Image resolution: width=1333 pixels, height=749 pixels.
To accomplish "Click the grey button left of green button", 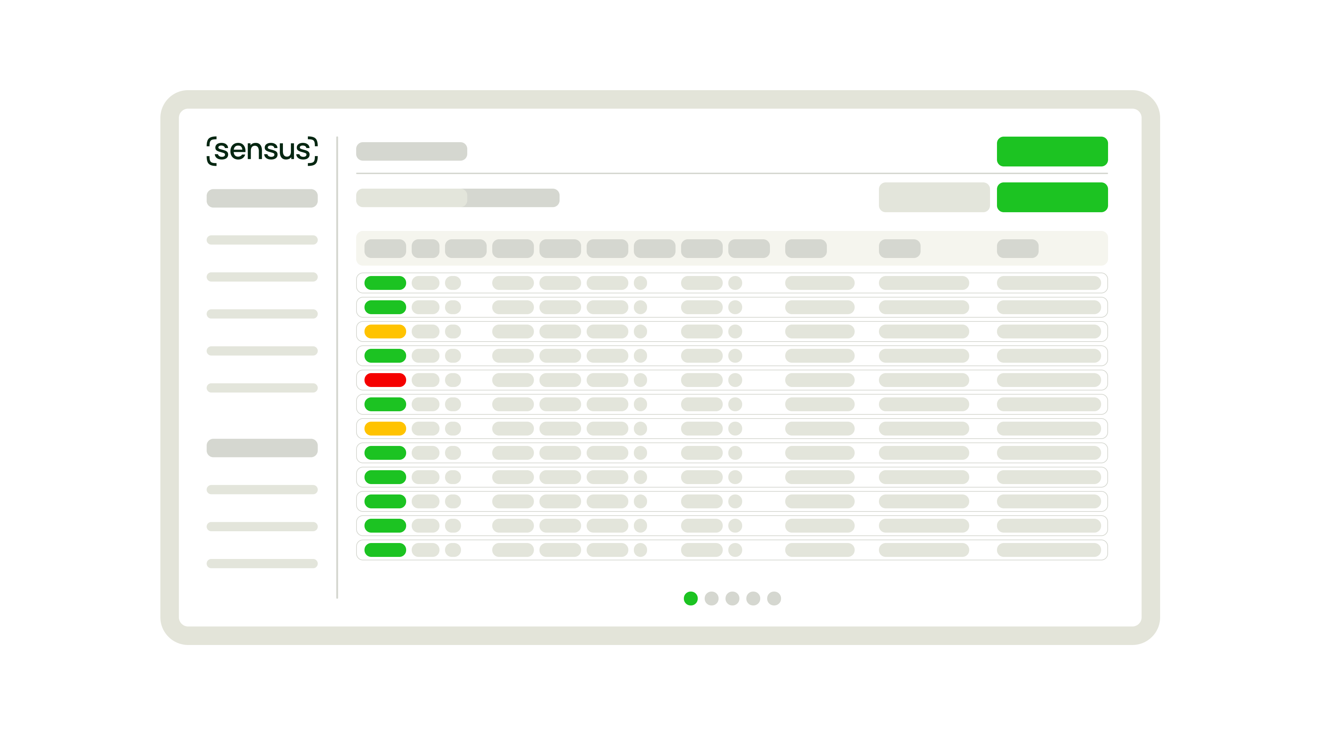I will click(x=934, y=197).
